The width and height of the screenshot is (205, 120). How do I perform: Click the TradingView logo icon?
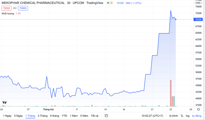(5, 102)
